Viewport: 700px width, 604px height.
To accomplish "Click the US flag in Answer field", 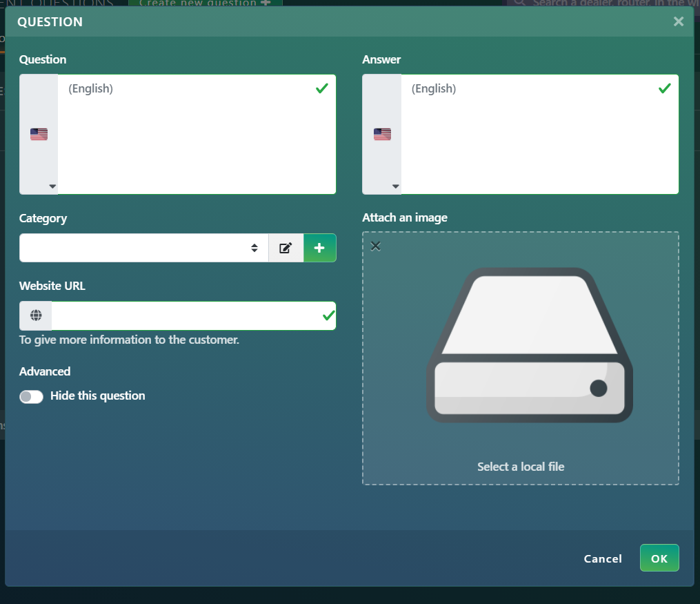I will 382,134.
